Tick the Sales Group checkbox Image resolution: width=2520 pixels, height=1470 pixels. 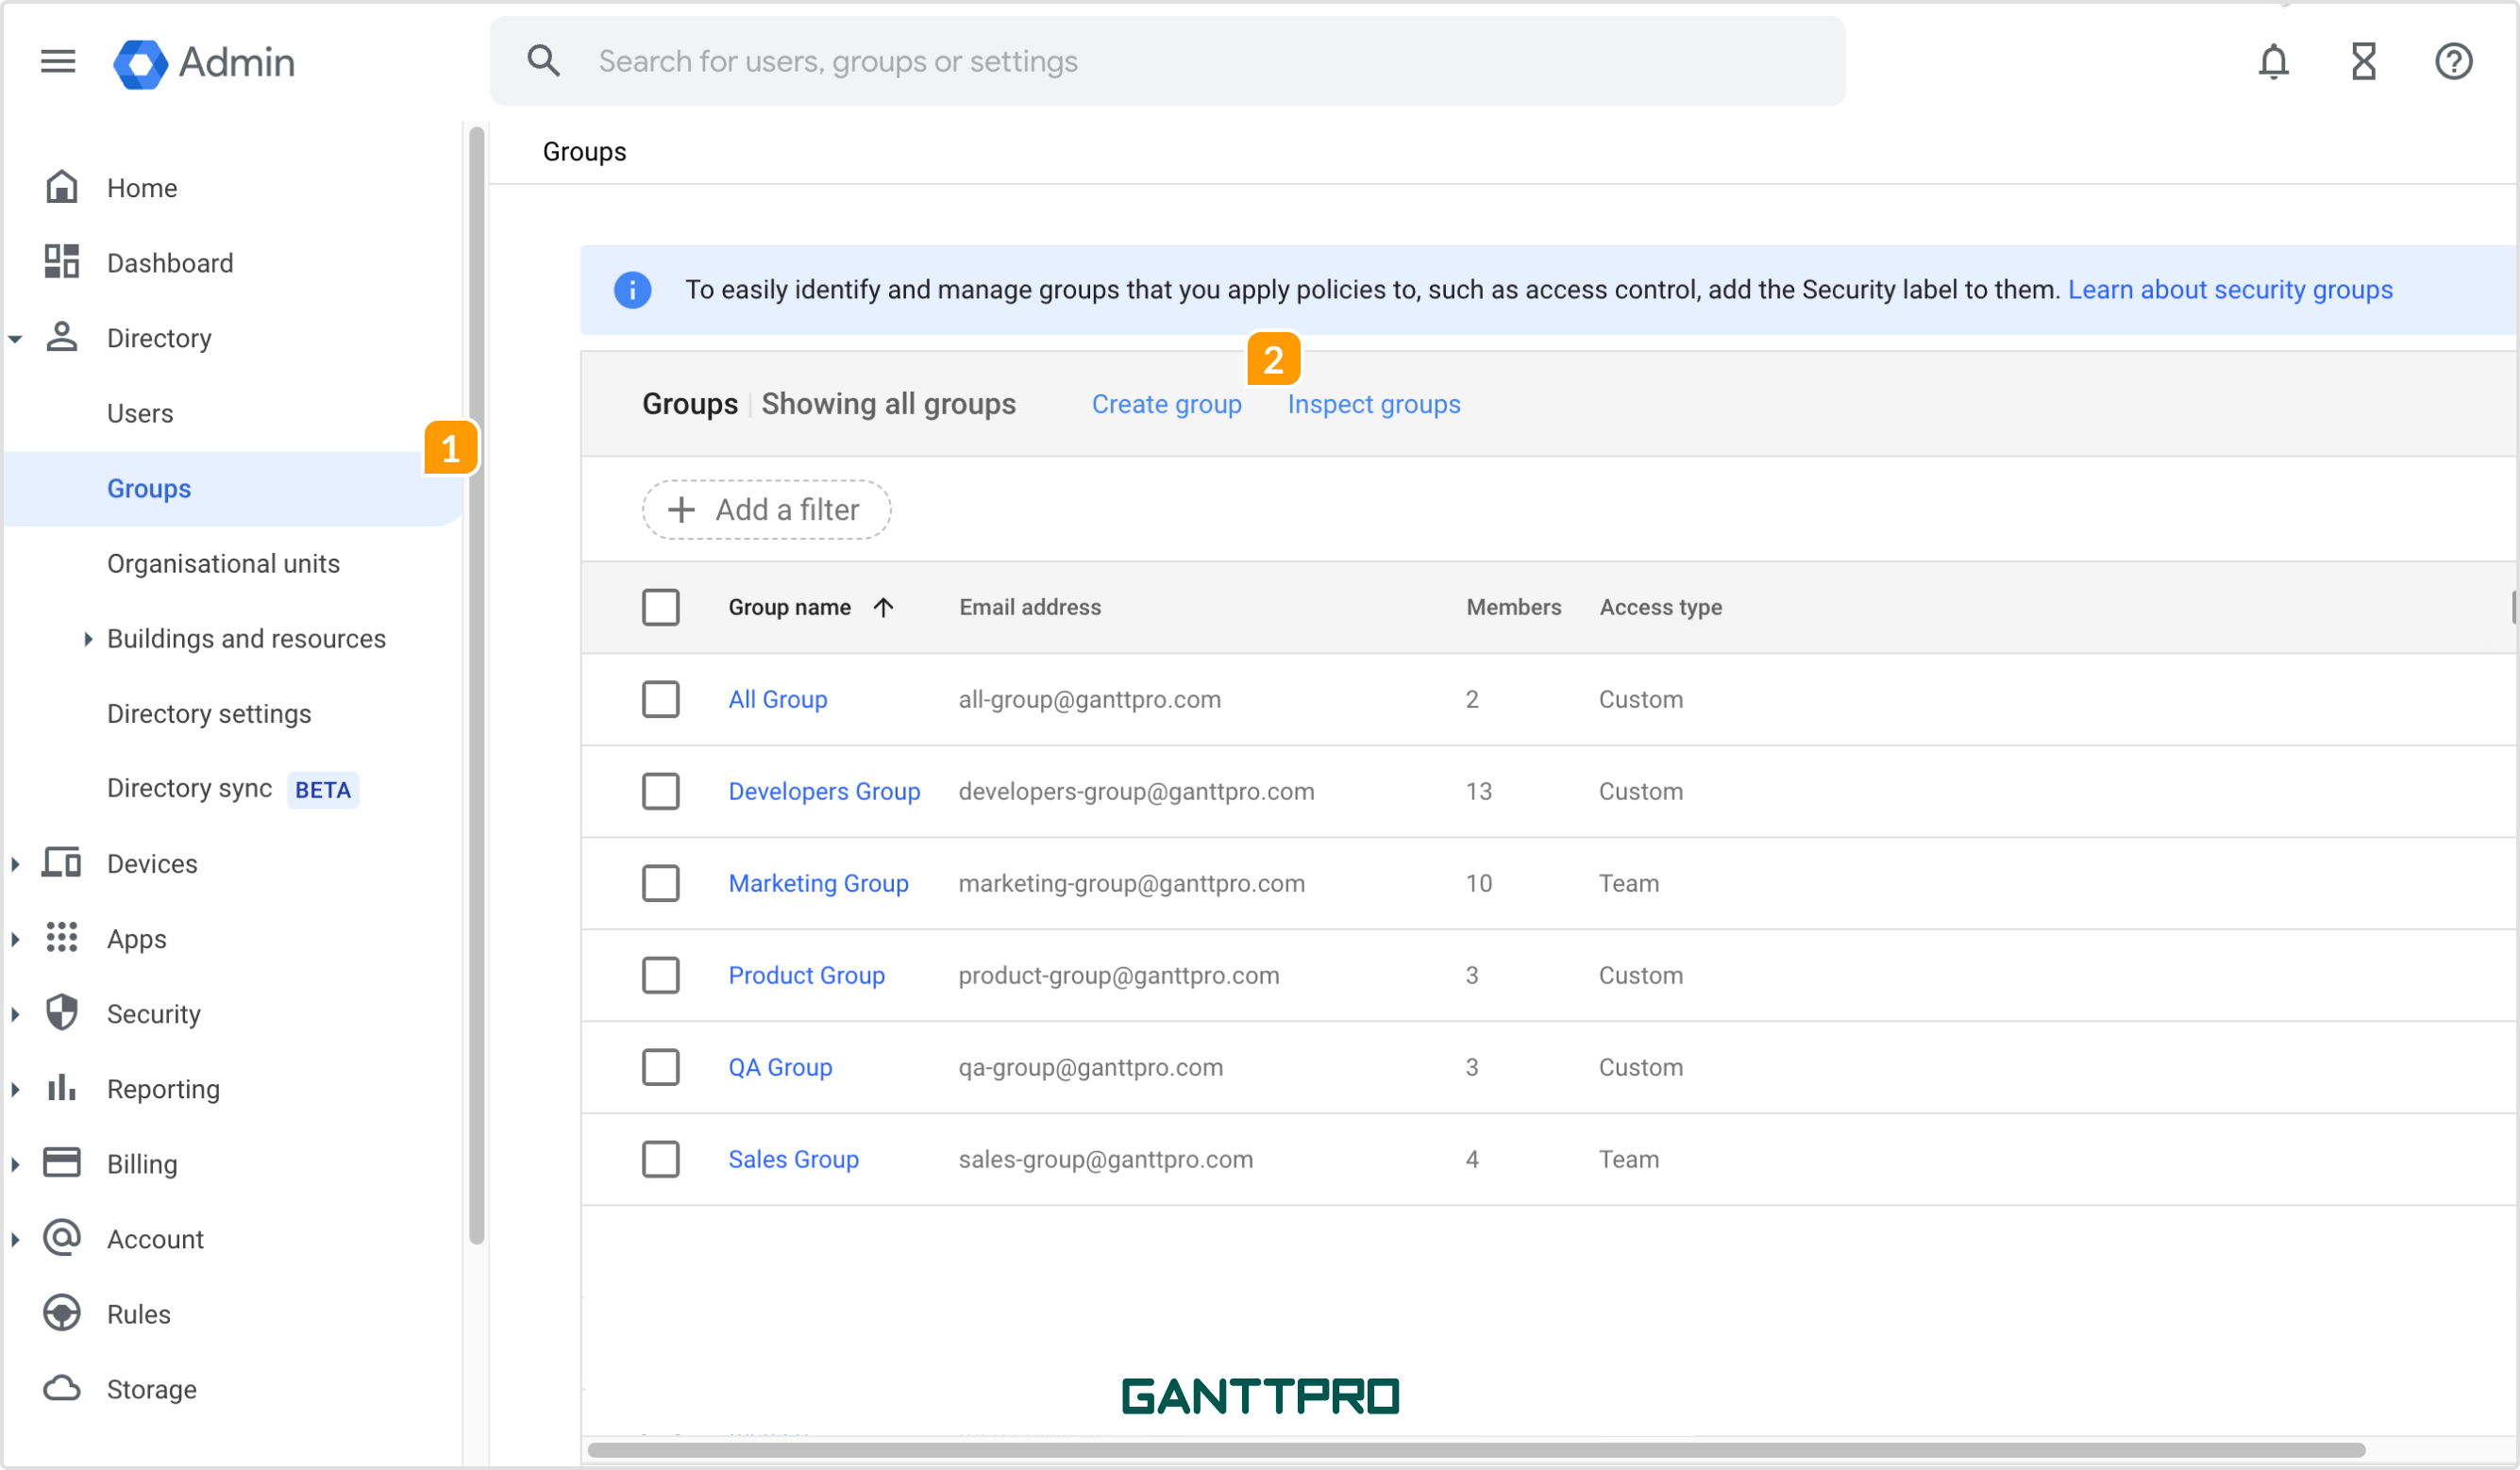point(661,1159)
